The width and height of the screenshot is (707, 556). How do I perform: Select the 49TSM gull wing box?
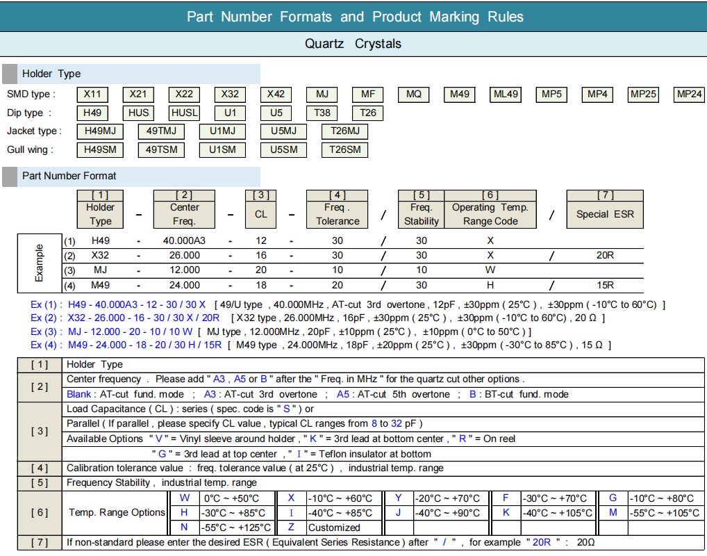pyautogui.click(x=161, y=149)
